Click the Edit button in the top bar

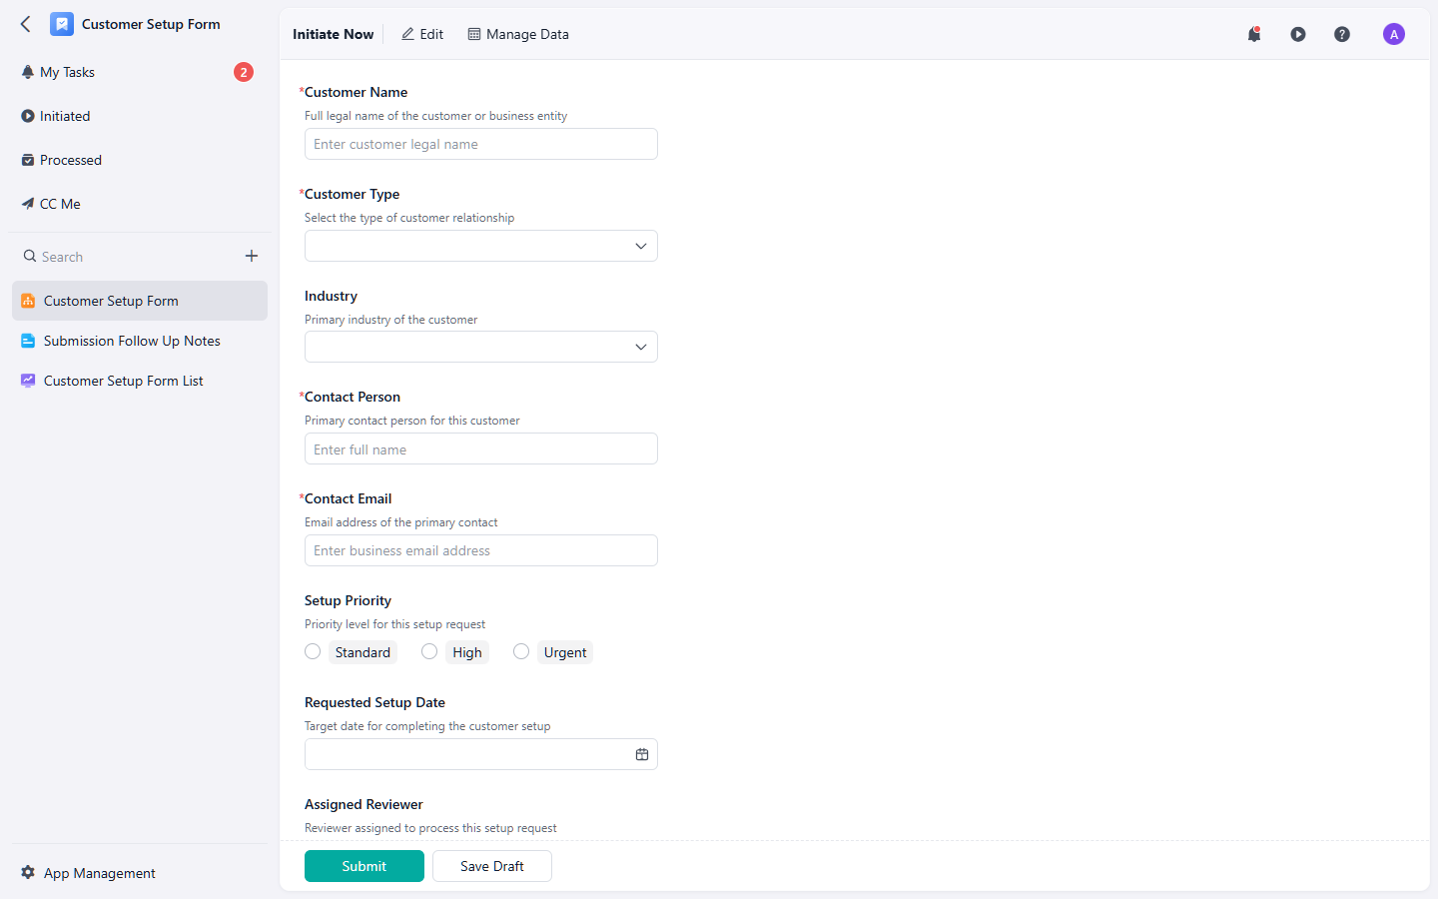click(x=422, y=34)
